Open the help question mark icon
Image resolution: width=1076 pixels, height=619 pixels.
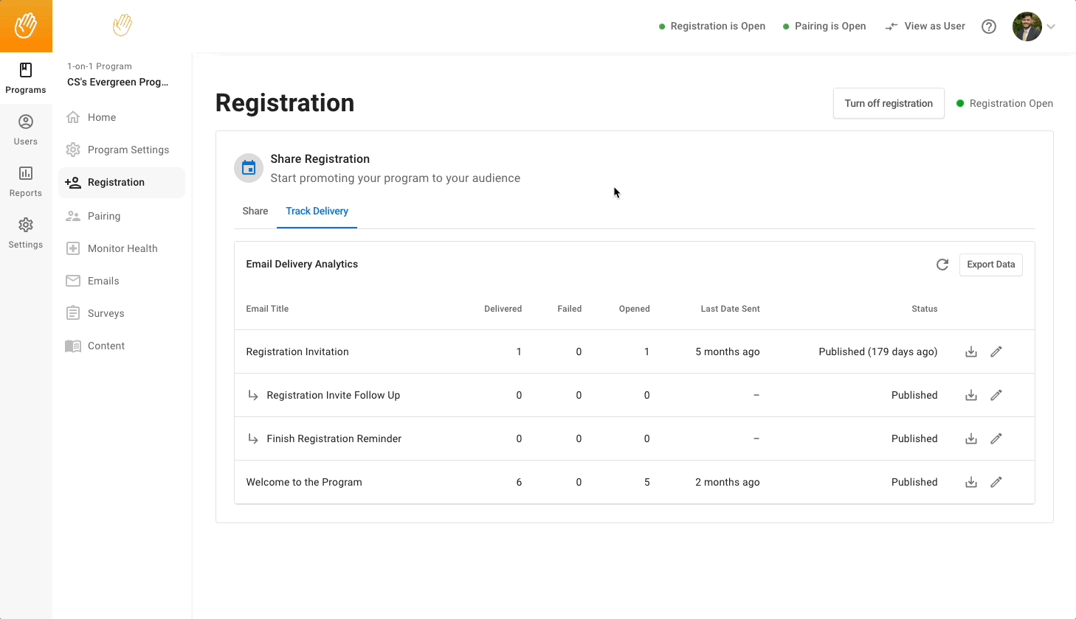click(988, 27)
